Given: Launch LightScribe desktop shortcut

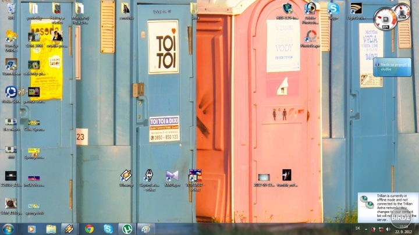Looking at the screenshot, I should [x=356, y=10].
